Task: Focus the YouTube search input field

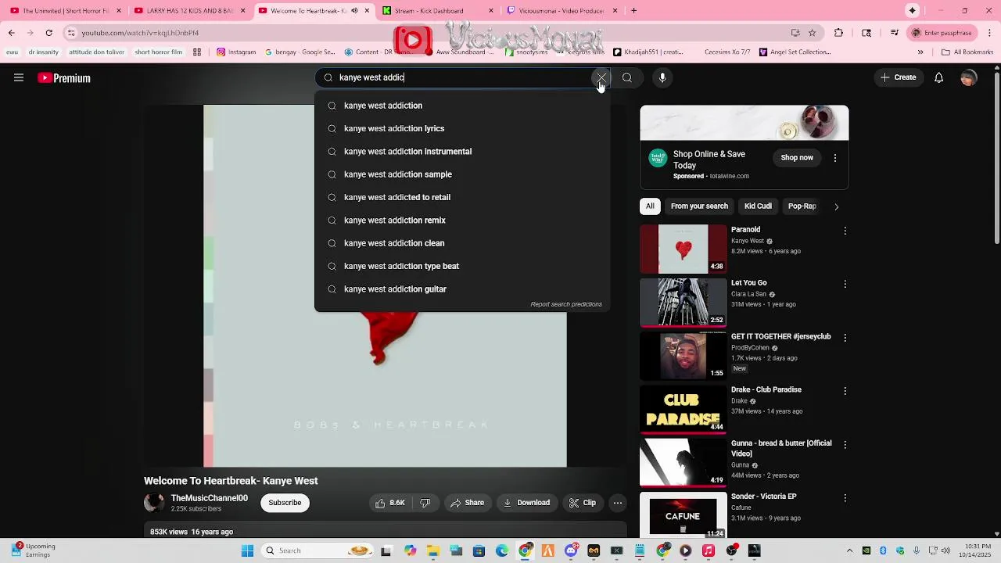Action: point(461,77)
